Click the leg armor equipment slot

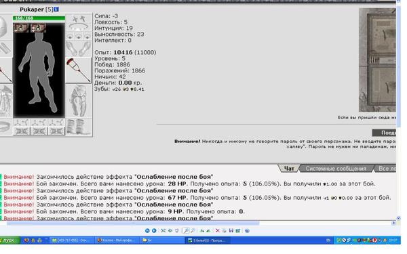79,101
